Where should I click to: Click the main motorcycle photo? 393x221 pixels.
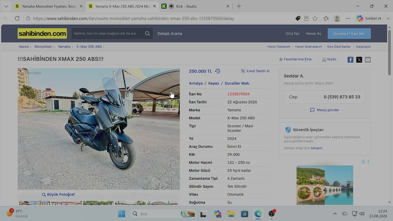tap(99, 129)
